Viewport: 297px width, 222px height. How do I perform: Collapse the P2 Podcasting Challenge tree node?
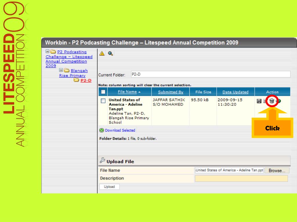[47, 51]
